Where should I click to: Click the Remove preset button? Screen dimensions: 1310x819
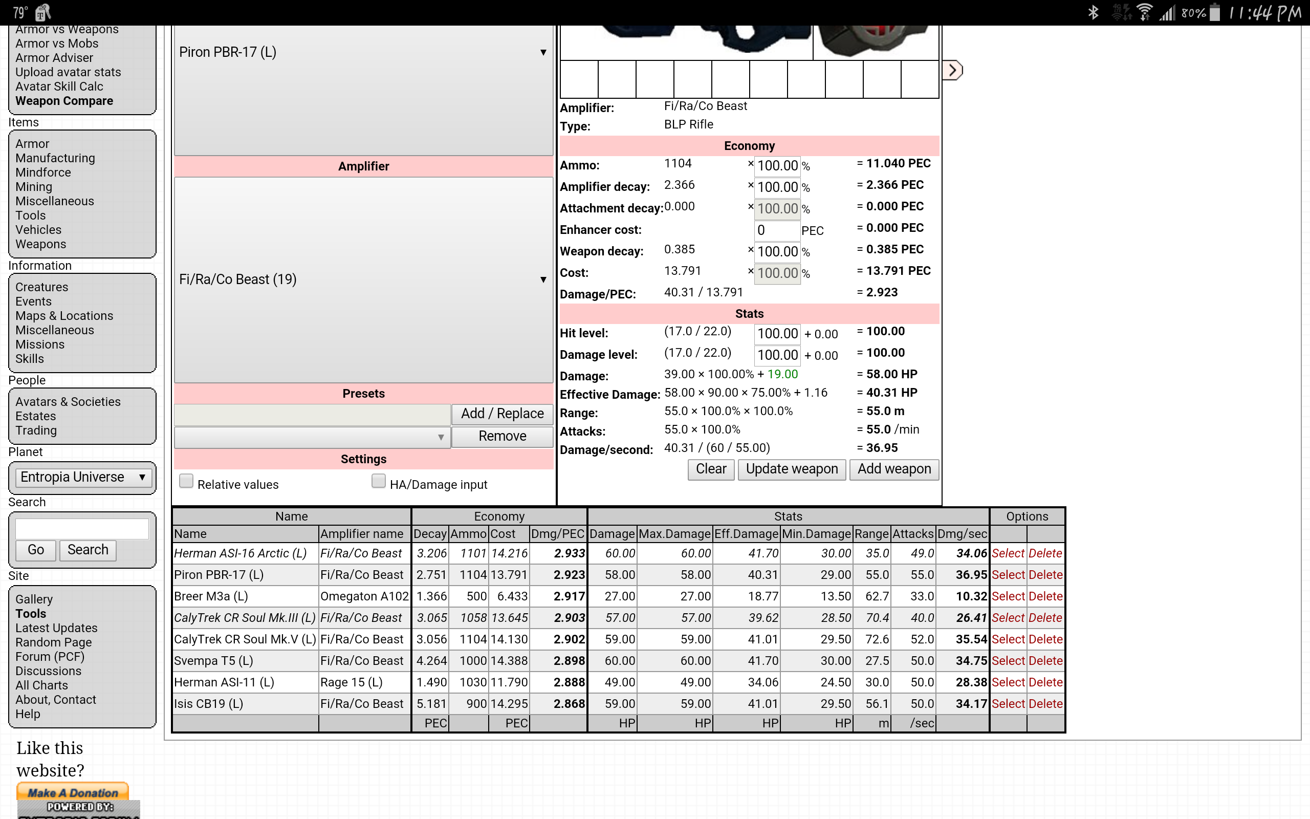[502, 437]
